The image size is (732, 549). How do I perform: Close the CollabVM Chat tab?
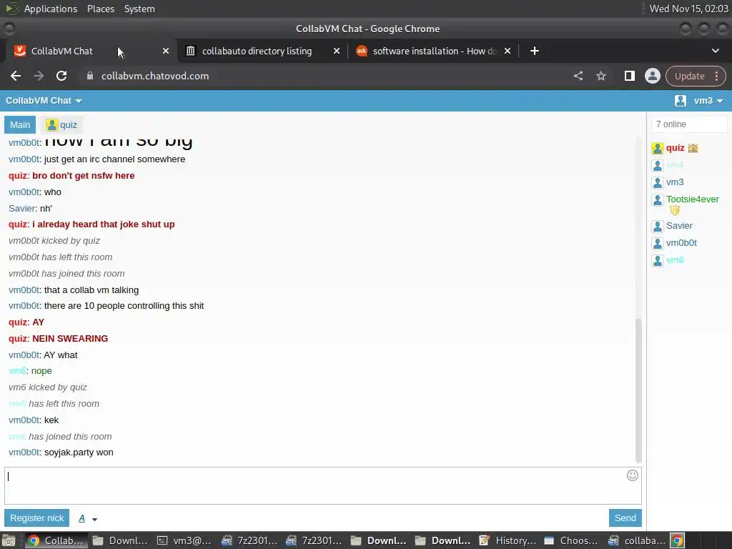click(166, 51)
